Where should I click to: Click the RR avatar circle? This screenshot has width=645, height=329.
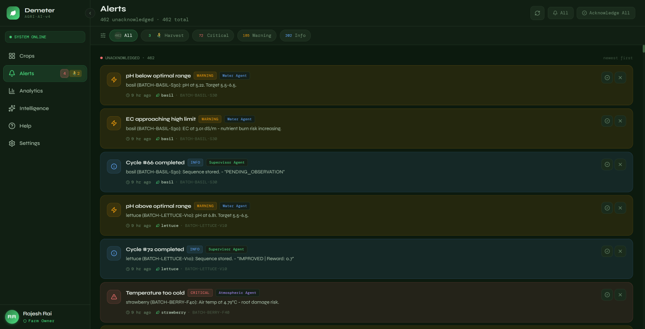12,317
